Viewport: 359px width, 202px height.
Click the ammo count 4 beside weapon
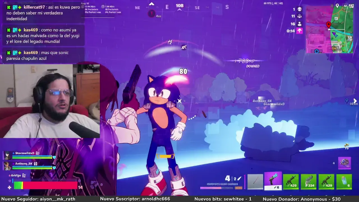227,178
